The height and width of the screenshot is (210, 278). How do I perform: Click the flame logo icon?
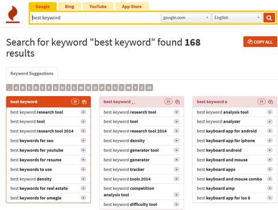click(x=13, y=14)
